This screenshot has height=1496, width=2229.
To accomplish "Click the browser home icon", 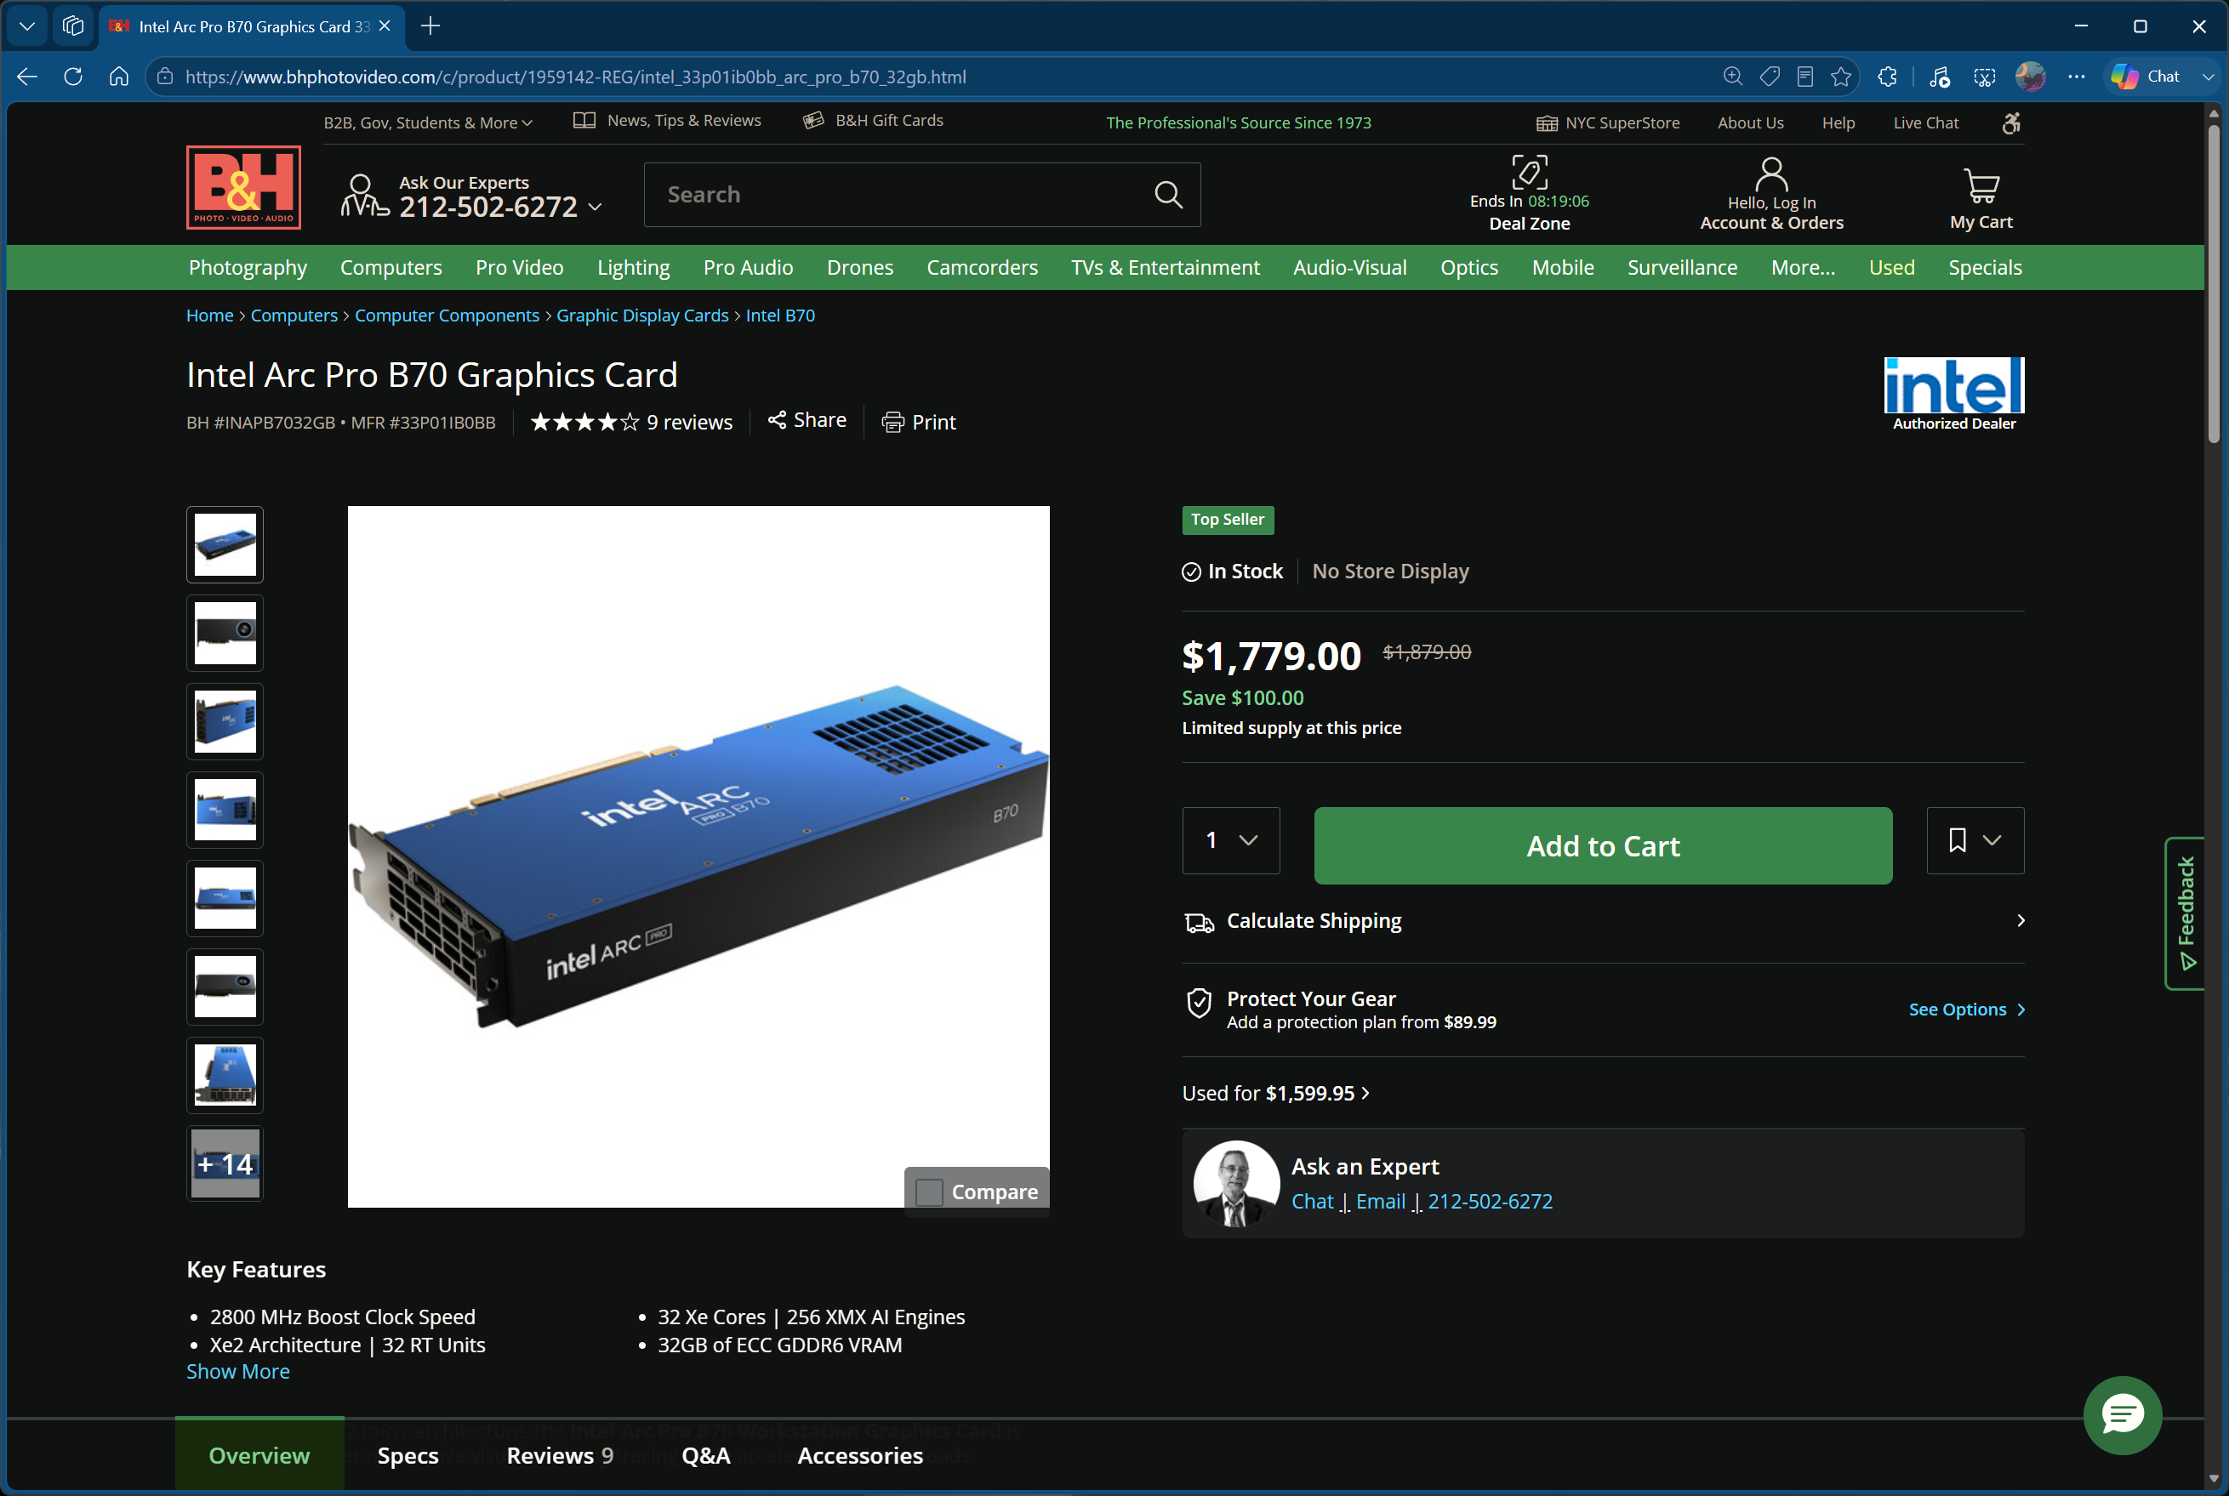I will tap(119, 77).
